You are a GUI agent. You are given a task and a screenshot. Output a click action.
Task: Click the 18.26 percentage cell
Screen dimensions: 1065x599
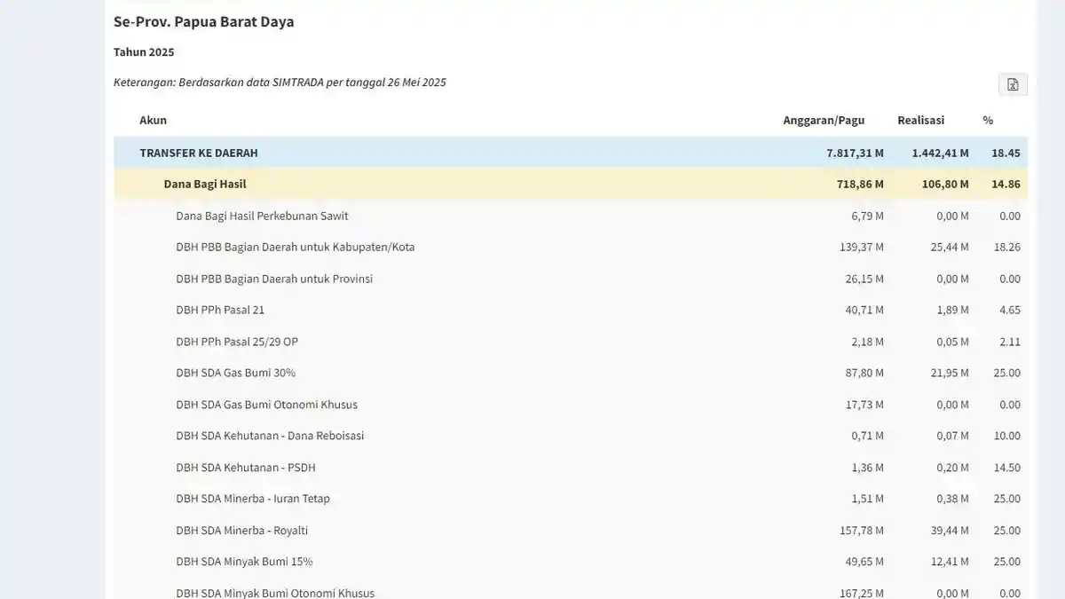pyautogui.click(x=1006, y=247)
